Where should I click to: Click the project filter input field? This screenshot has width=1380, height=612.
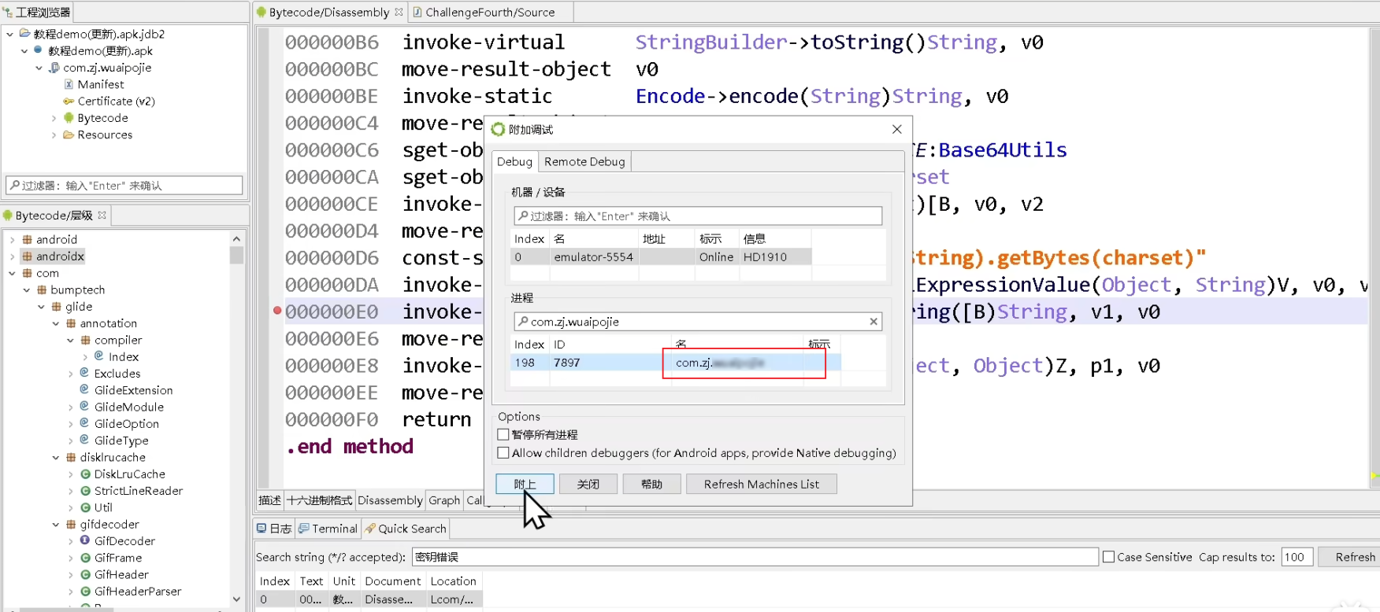[x=124, y=185]
